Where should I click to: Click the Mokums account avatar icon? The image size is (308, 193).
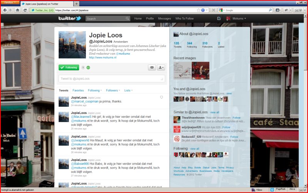click(228, 18)
